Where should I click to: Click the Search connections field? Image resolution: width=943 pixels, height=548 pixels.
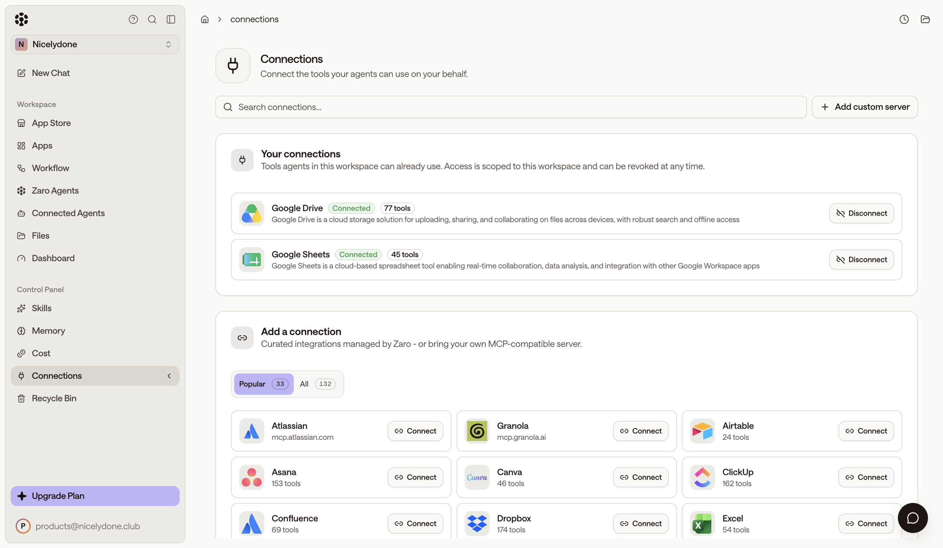[x=511, y=107]
